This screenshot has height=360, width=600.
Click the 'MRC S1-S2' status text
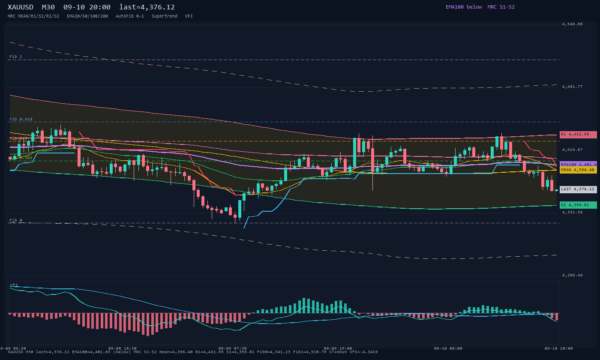(501, 7)
